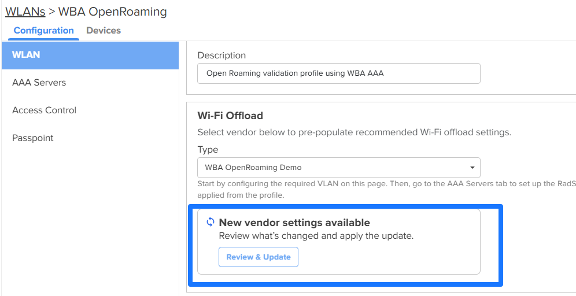
Task: Open the Passpoint settings page
Action: [x=33, y=138]
